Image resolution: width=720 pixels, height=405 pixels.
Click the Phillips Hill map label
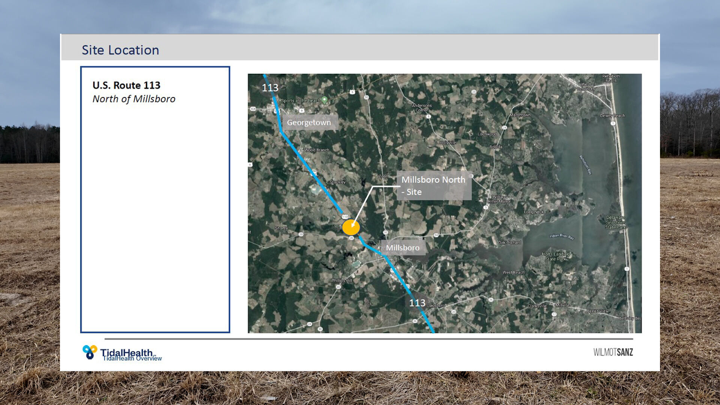(x=342, y=280)
